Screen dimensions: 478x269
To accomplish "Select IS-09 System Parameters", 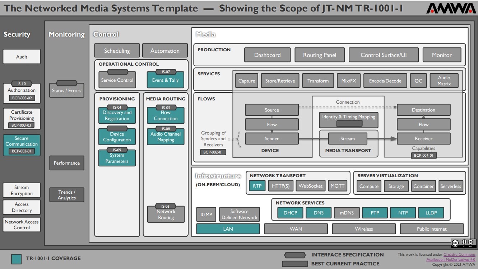I will click(117, 157).
